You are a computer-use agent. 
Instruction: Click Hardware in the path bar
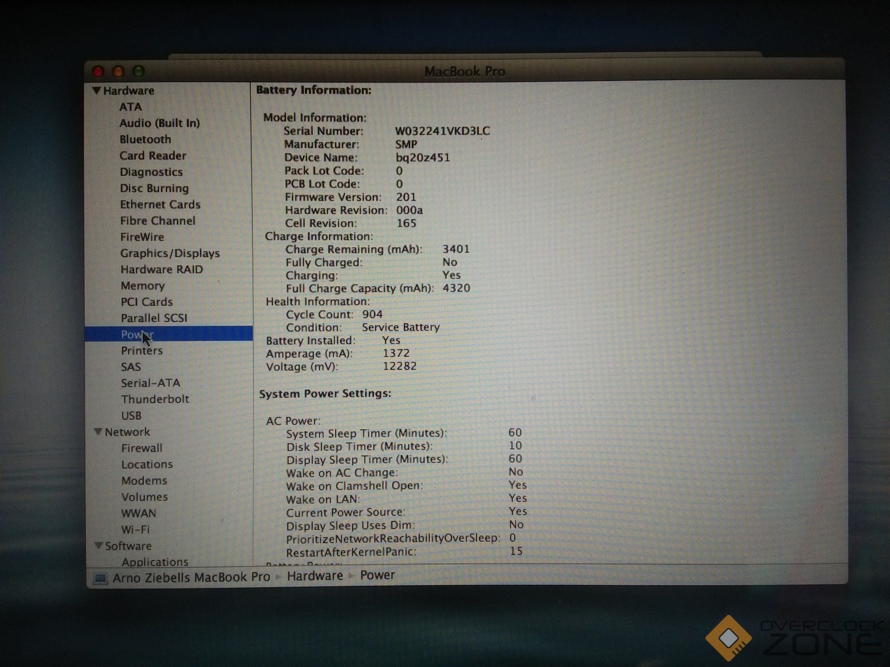click(x=315, y=576)
